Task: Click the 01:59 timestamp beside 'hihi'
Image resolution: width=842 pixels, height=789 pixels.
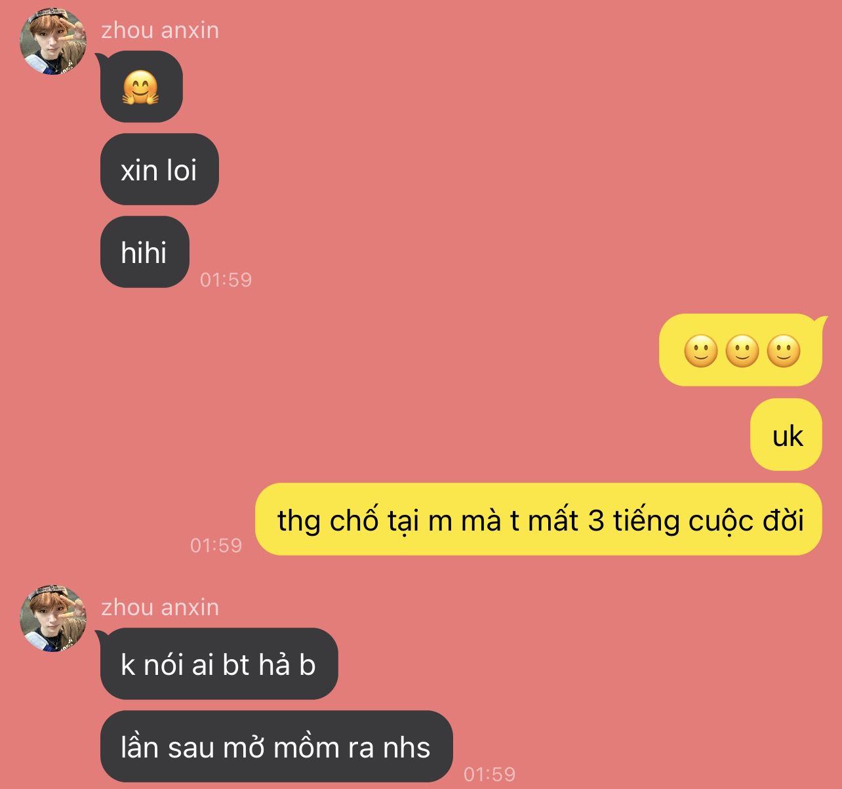Action: pyautogui.click(x=226, y=280)
